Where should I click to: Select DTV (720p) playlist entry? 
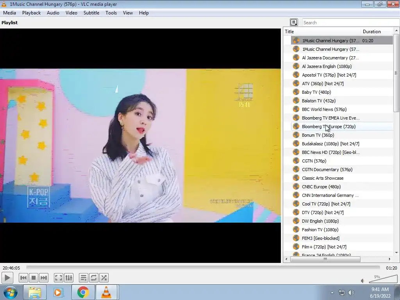(342, 212)
